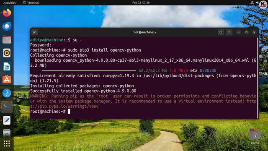Launch LibreOffice Writer from the dock
Image resolution: width=268 pixels, height=151 pixels.
7,66
